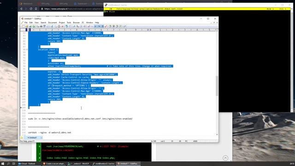This screenshot has height=166, width=295.
Task: Click the taskbar clock
Action: pos(292,164)
